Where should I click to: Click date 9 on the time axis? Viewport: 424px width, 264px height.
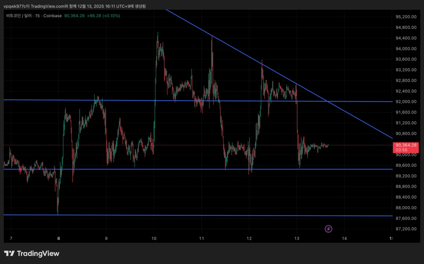tap(106, 238)
